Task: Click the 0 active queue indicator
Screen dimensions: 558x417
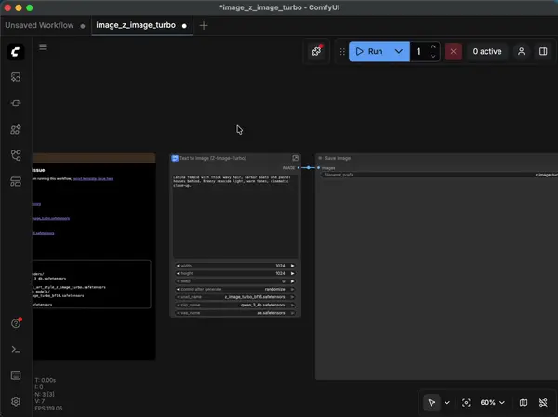Action: (487, 52)
